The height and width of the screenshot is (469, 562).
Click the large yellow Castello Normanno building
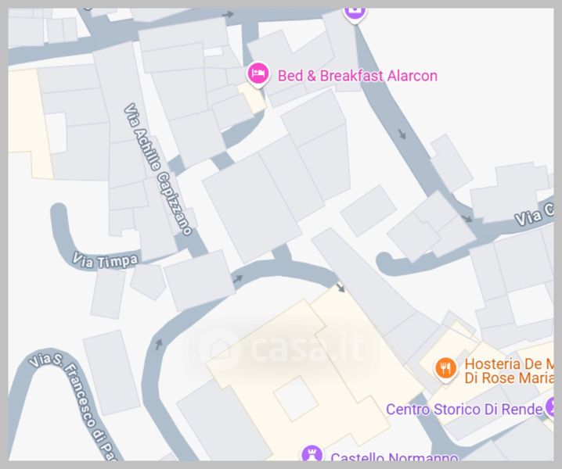click(315, 372)
